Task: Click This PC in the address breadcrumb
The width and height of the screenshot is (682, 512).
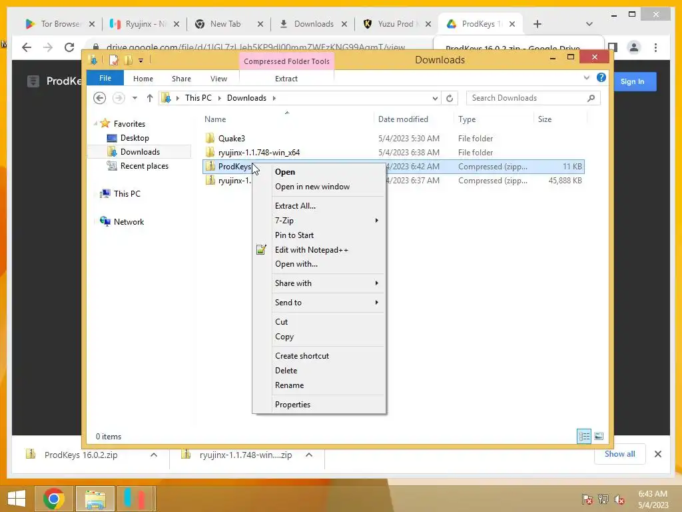Action: (198, 98)
